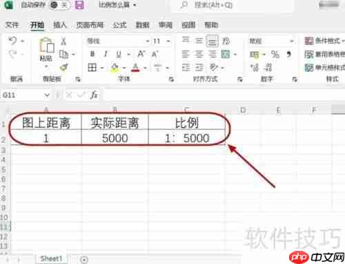This screenshot has width=345, height=264.
Task: Toggle Wrap Text icon
Action: coord(226,41)
